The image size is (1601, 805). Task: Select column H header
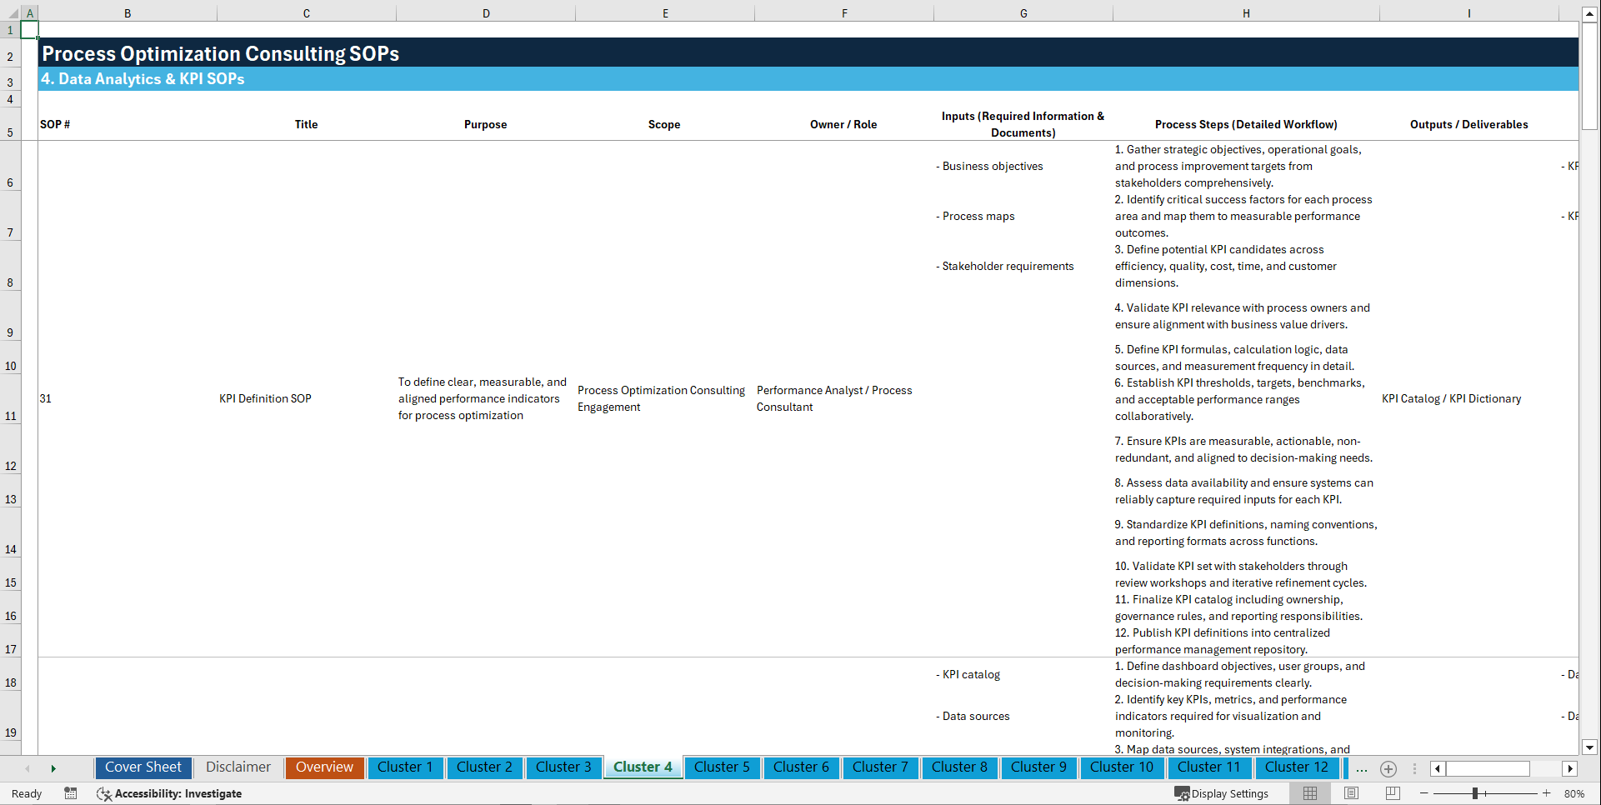click(1246, 13)
